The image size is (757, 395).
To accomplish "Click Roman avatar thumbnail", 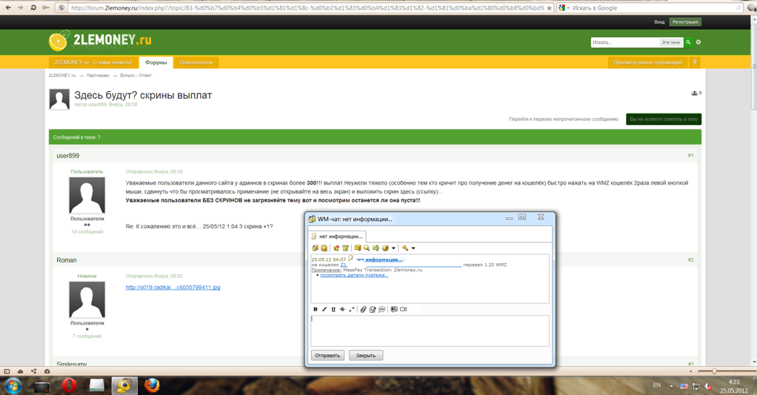I will (x=87, y=299).
